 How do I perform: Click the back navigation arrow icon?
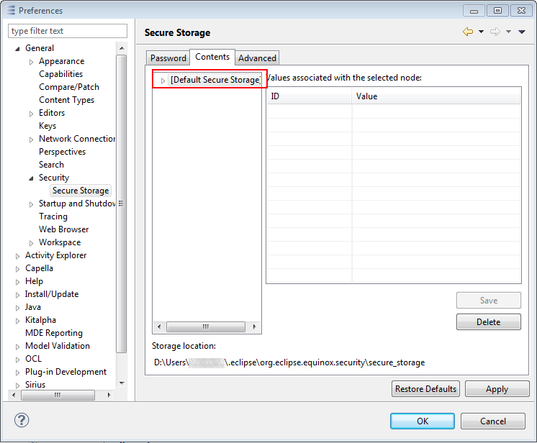[x=468, y=32]
